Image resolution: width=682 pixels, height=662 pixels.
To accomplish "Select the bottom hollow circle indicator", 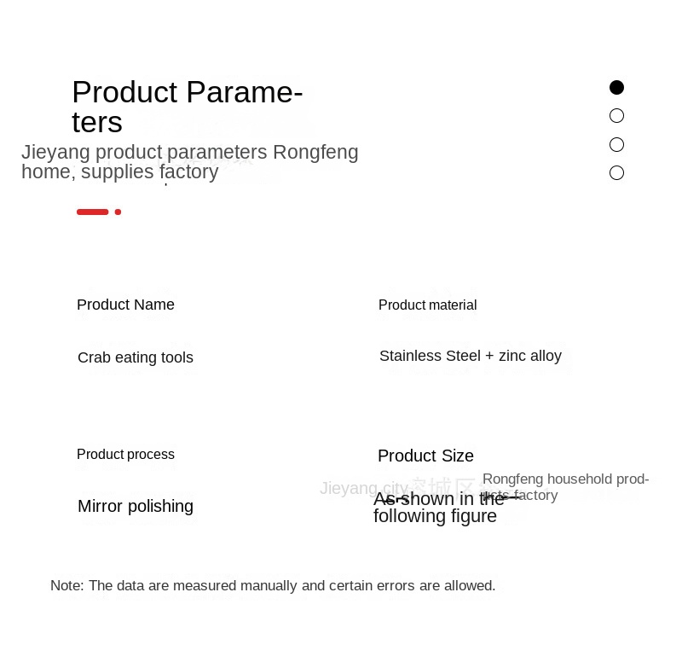I will (616, 173).
